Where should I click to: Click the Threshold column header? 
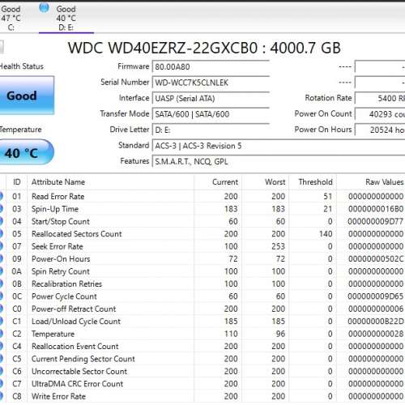pos(313,182)
